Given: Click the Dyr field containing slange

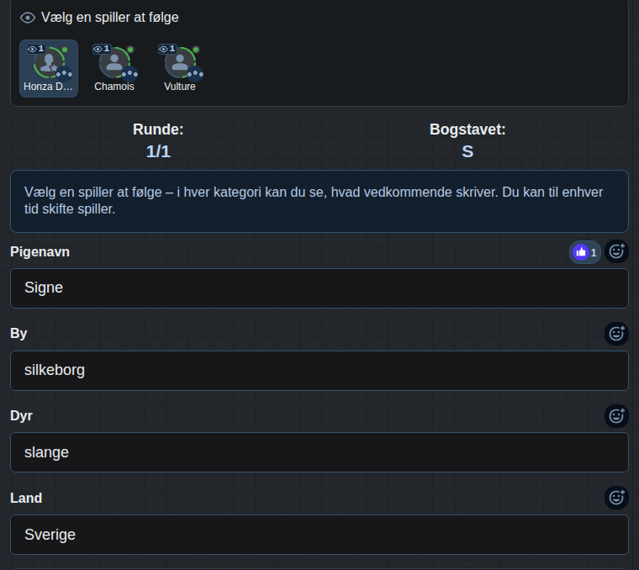Looking at the screenshot, I should click(319, 452).
